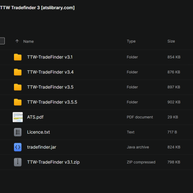Viewport: 193px width, 193px height.
Task: Click the sort direction arrow beside Name
Action: coord(17,41)
